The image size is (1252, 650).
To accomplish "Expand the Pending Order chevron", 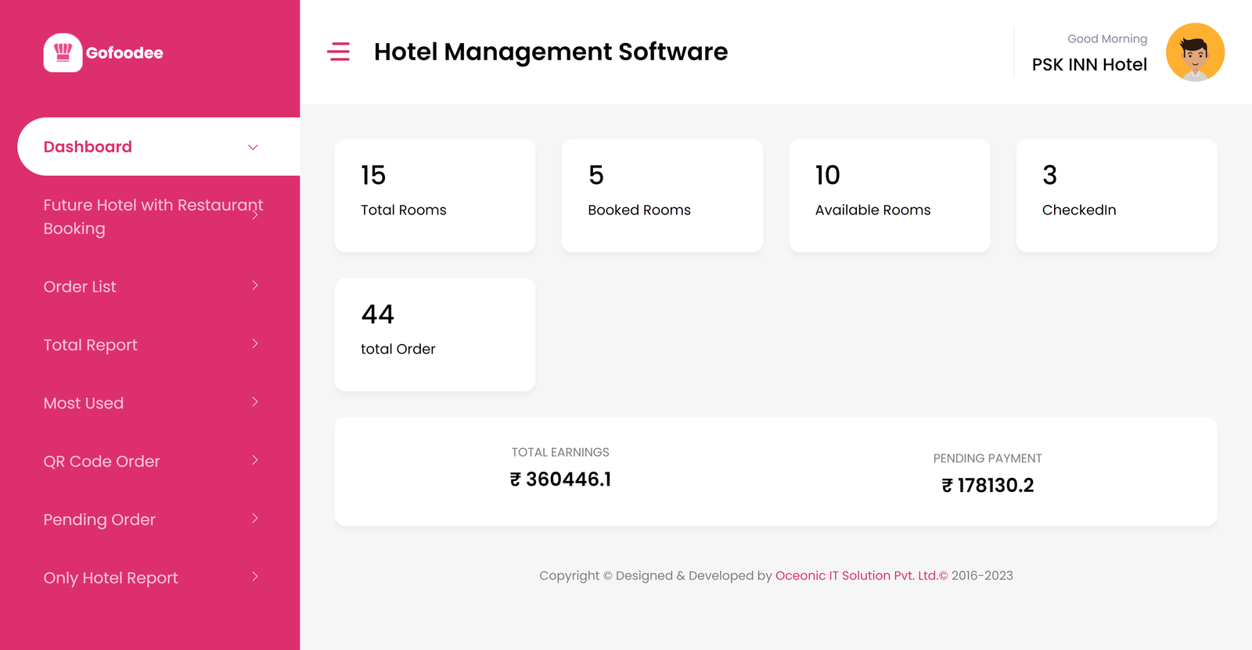I will pyautogui.click(x=255, y=519).
